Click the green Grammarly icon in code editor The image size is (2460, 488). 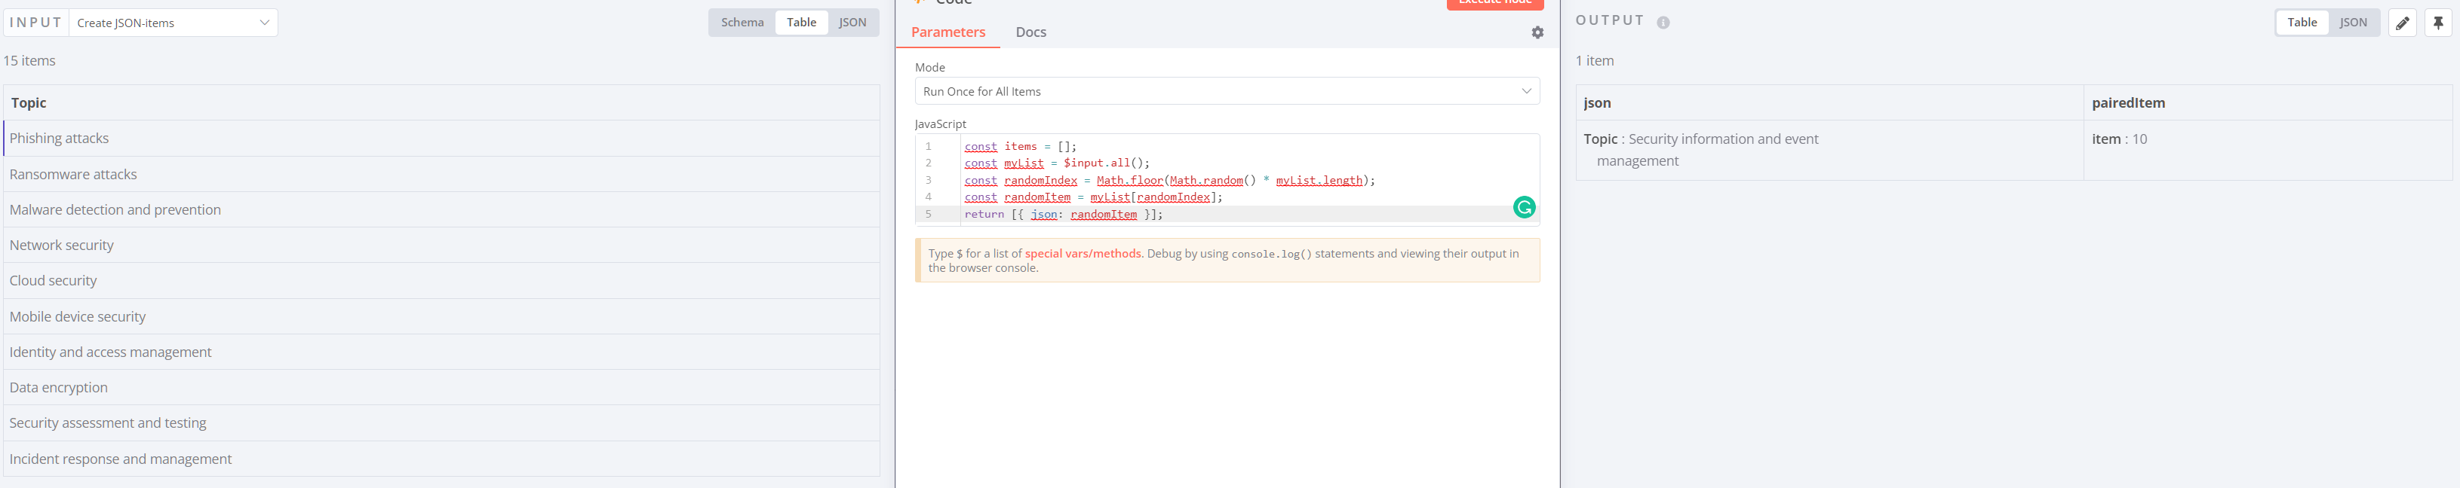coord(1523,207)
